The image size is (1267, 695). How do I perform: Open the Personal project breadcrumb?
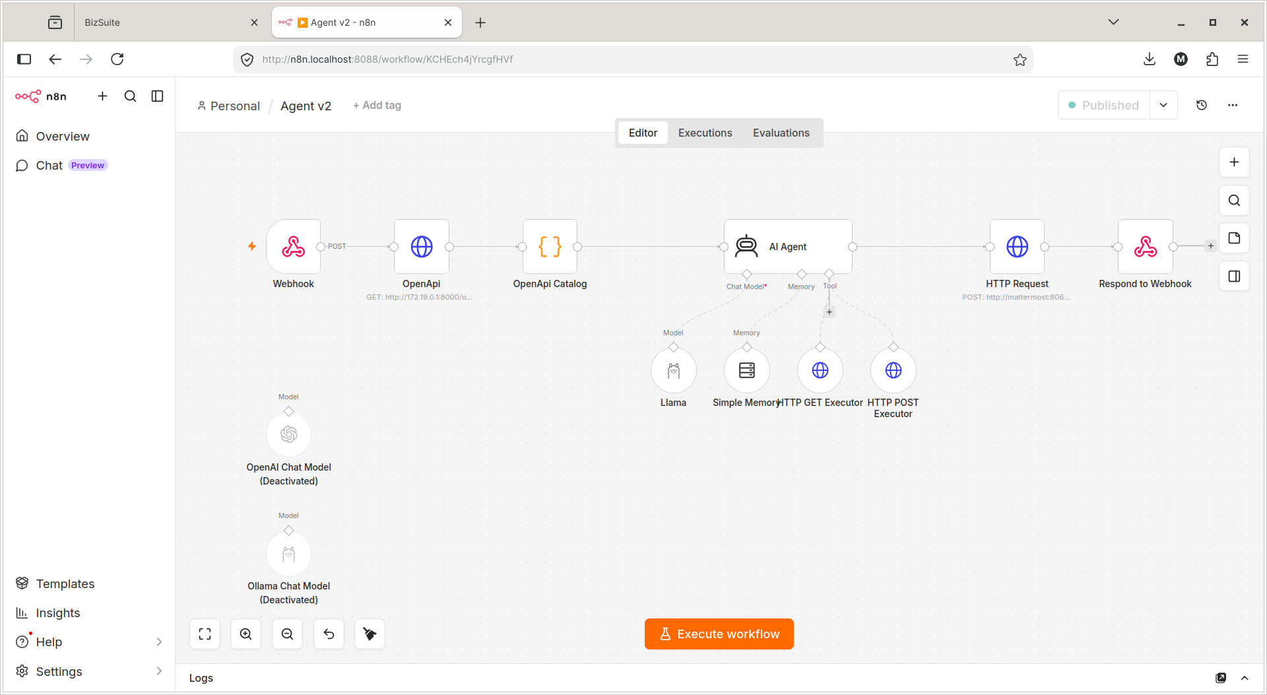228,106
